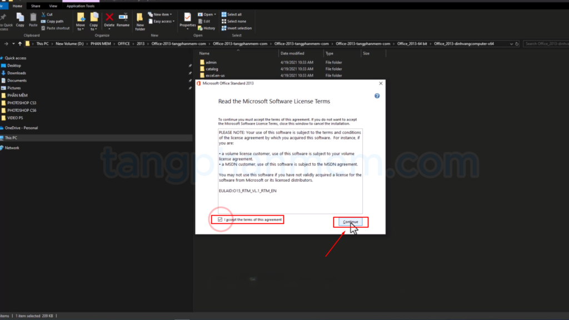Click inside the license terms text box
The image size is (569, 320).
pos(290,171)
